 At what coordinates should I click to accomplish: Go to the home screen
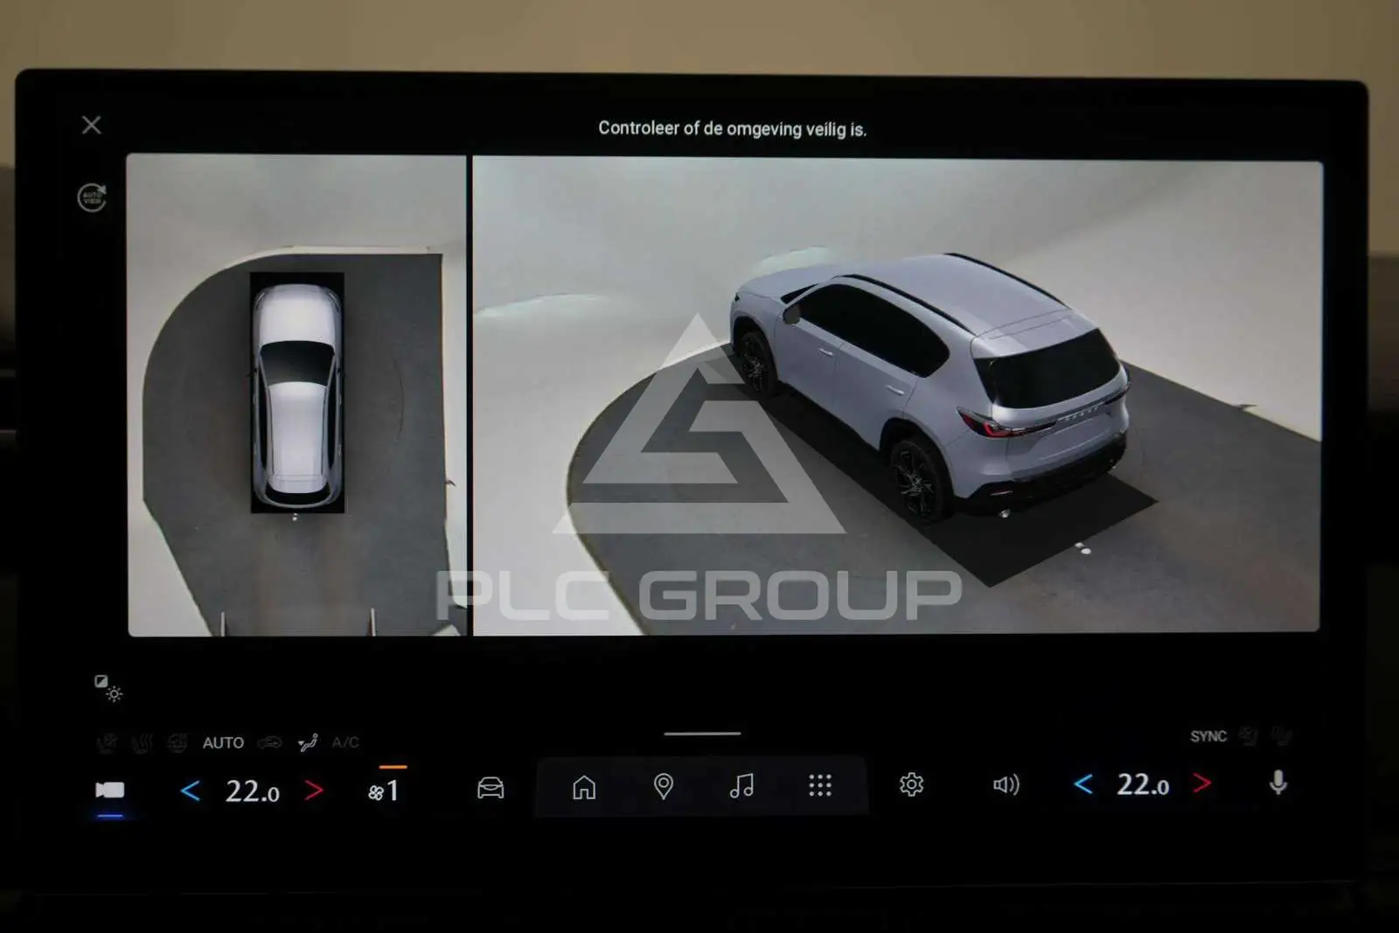[x=584, y=787]
